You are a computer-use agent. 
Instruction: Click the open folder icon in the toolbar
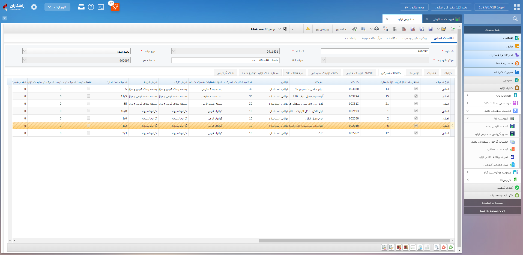(444, 29)
